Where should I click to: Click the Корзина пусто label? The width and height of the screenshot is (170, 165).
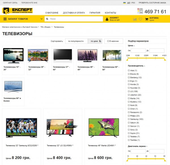[154, 19]
